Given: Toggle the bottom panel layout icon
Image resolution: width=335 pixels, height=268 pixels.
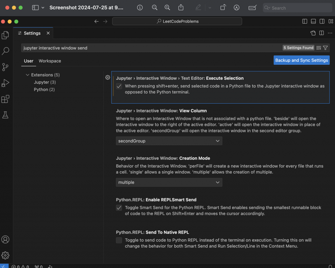Looking at the screenshot, I should (313, 21).
